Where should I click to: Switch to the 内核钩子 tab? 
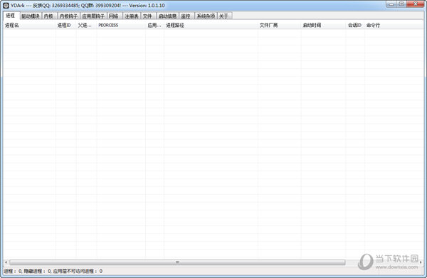click(x=68, y=16)
